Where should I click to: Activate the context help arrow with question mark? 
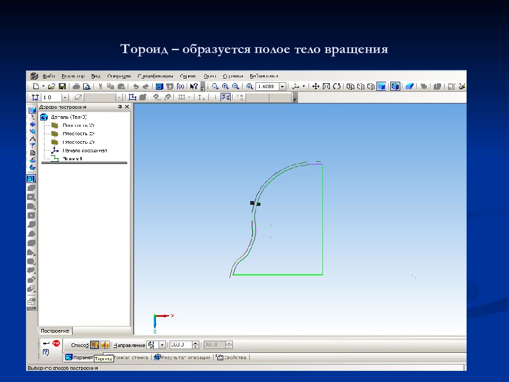click(194, 86)
